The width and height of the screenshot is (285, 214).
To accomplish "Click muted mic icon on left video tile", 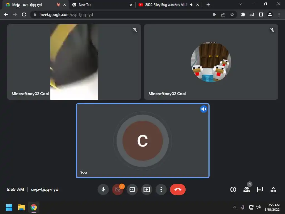I will click(x=135, y=30).
